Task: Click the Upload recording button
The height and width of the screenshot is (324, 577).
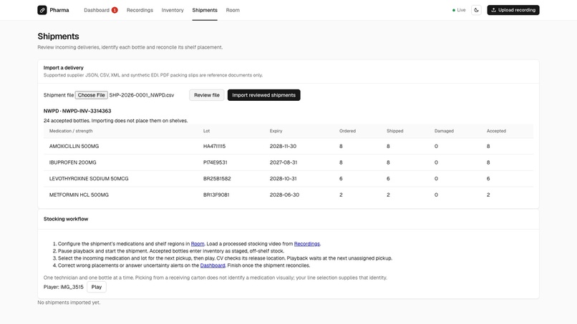Action: [x=513, y=10]
